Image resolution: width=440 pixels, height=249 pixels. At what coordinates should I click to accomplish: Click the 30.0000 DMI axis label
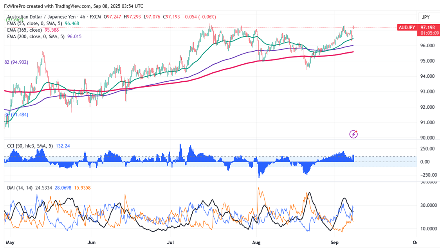coord(429,205)
